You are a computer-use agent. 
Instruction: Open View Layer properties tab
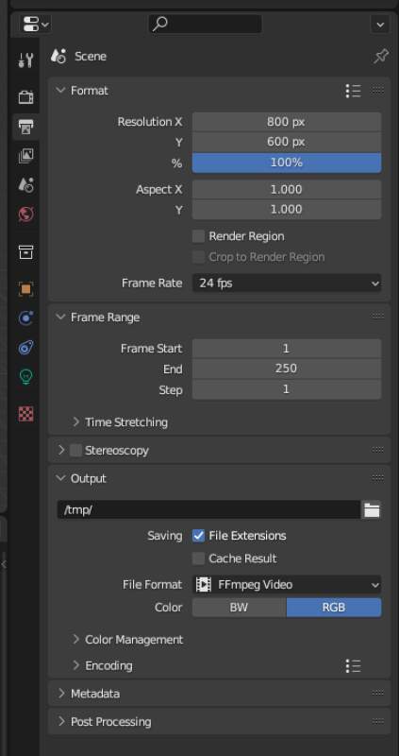tap(26, 156)
